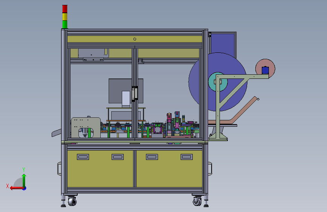Select the teal hub of the large reel
327x212 pixels.
[x=218, y=82]
